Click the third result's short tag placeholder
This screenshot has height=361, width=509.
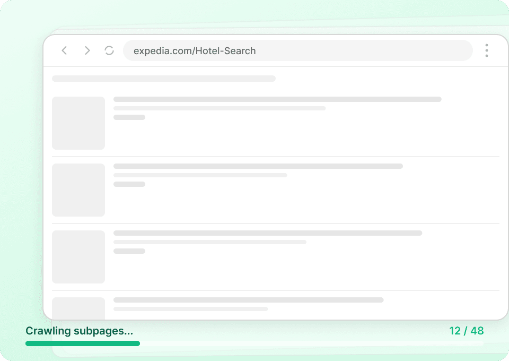click(129, 251)
